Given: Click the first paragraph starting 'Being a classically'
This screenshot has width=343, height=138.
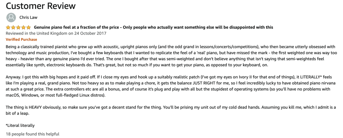Looking at the screenshot, I should tap(171, 56).
